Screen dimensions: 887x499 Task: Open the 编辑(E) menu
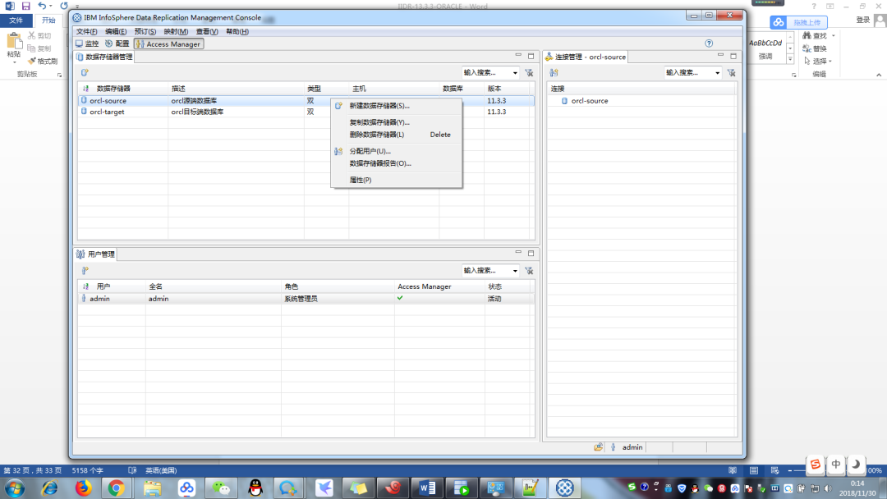[116, 32]
